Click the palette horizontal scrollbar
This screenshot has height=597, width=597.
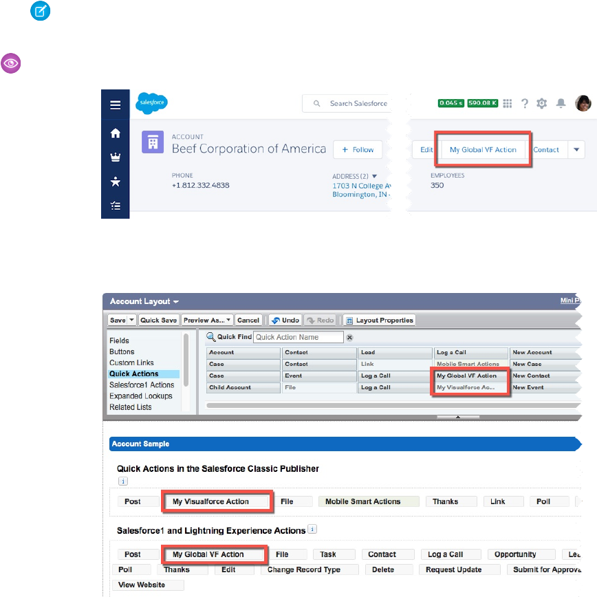click(x=392, y=406)
